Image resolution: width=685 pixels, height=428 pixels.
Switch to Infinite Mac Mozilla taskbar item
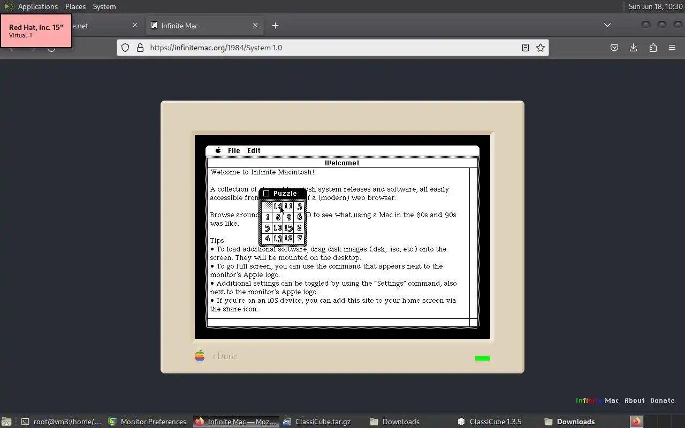[237, 422]
